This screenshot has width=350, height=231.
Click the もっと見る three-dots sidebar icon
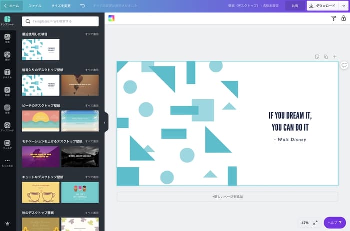[7, 162]
